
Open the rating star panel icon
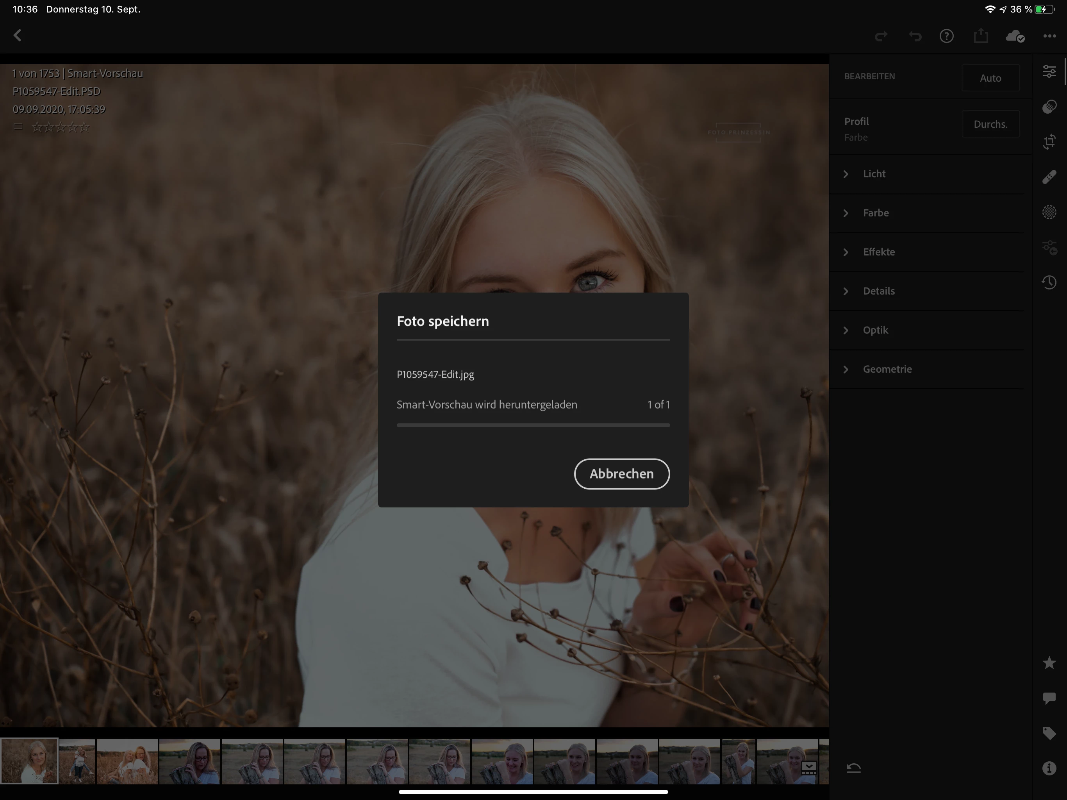tap(1049, 662)
